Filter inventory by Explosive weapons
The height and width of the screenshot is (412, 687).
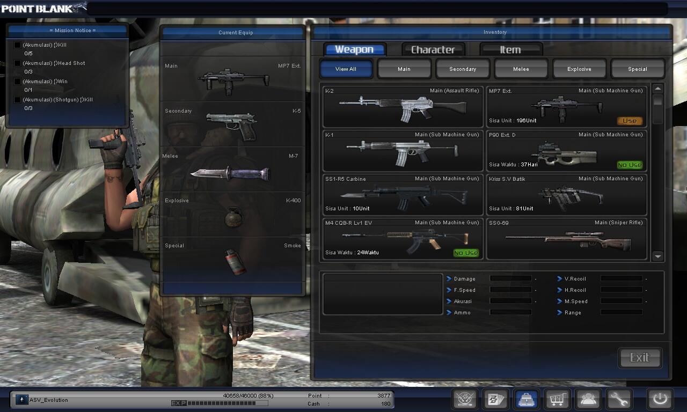click(579, 69)
